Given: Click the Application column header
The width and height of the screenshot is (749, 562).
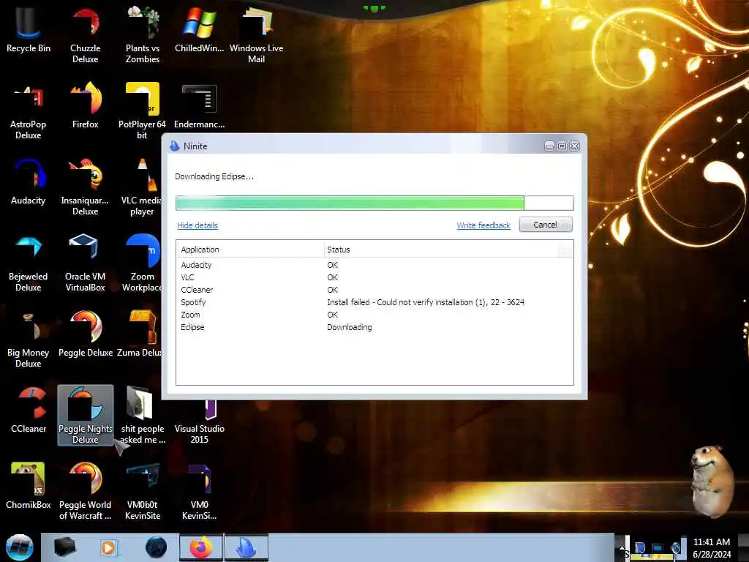Looking at the screenshot, I should coord(250,250).
